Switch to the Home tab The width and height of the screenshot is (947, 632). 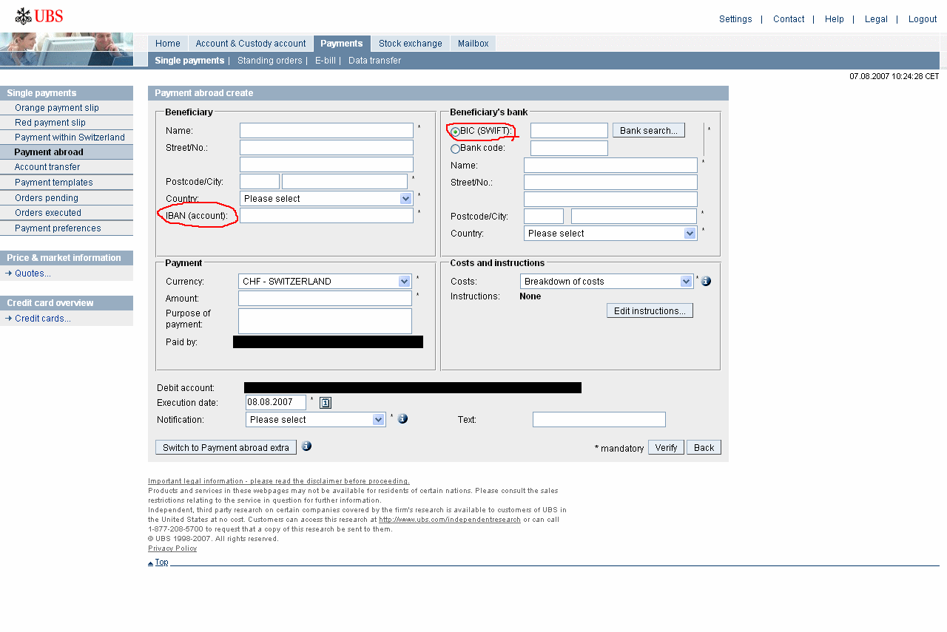click(168, 44)
